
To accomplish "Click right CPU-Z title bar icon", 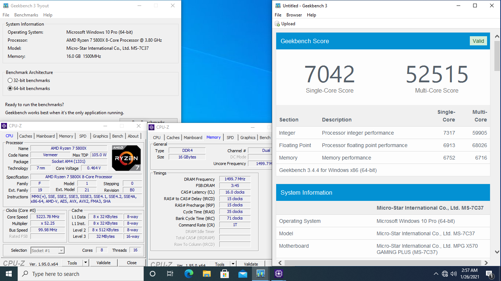I will click(x=152, y=127).
